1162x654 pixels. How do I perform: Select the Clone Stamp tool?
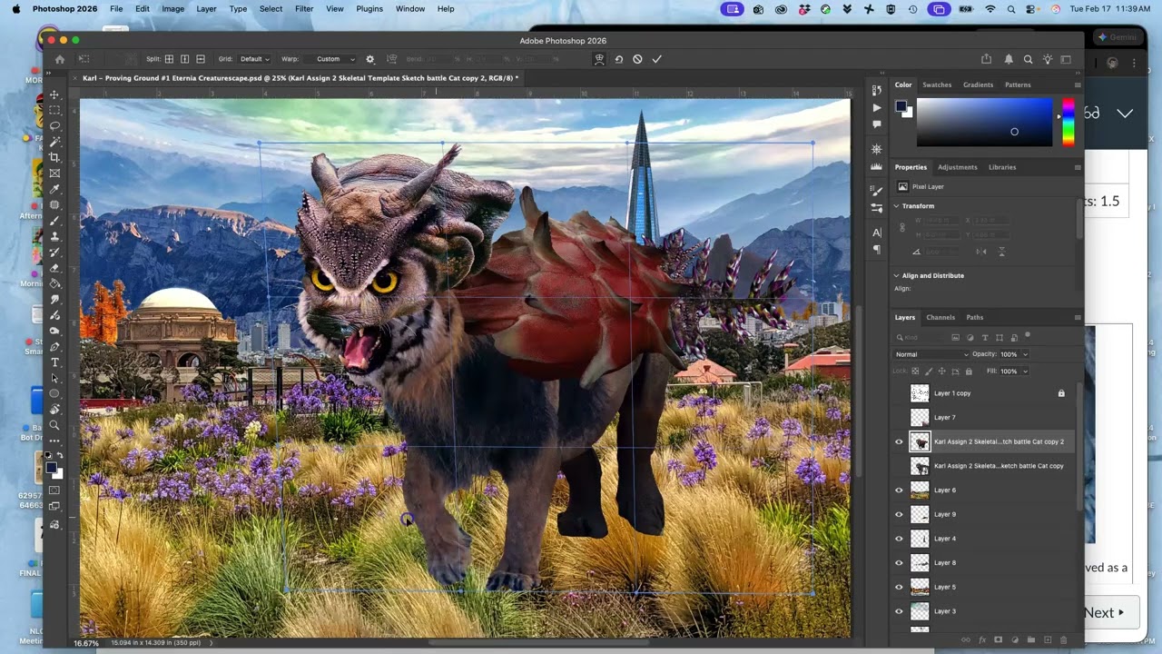[x=54, y=236]
